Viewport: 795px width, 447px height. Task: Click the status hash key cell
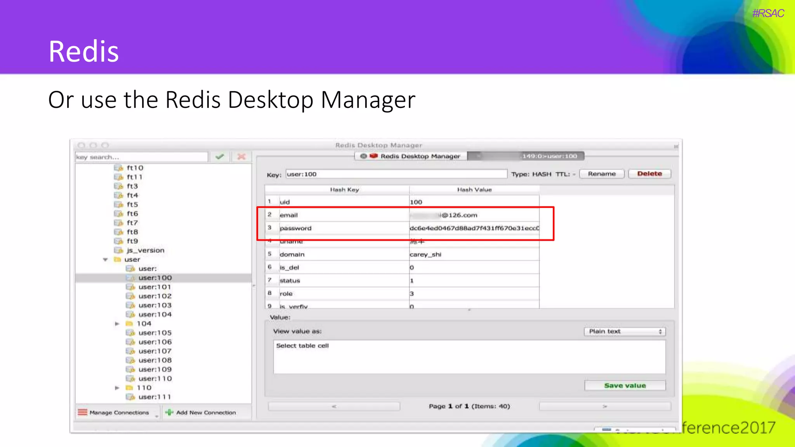point(344,281)
